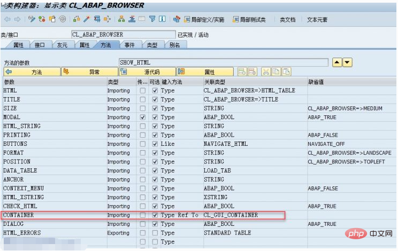Toggle pass-by-value checkbox in SIZE row

(143, 108)
